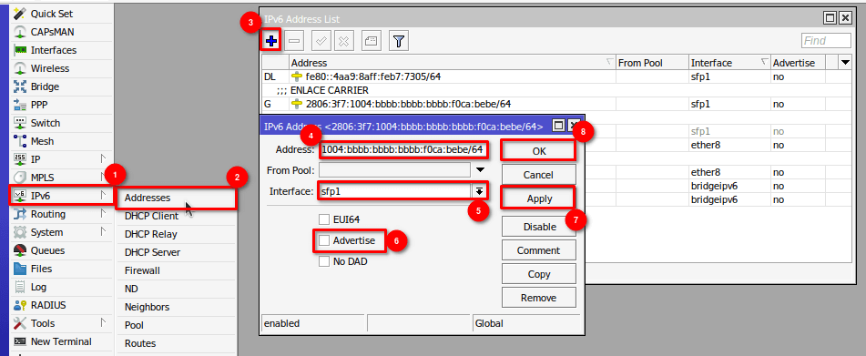Click the OK button

click(x=538, y=151)
